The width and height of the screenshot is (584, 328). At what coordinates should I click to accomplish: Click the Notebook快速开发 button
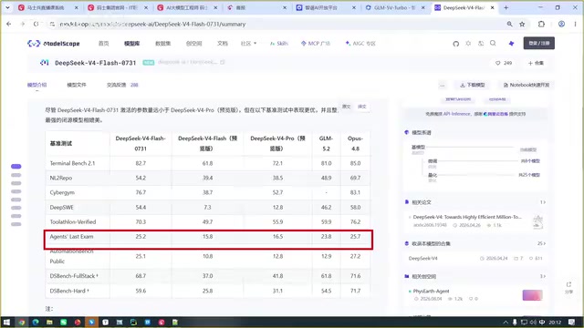point(527,85)
